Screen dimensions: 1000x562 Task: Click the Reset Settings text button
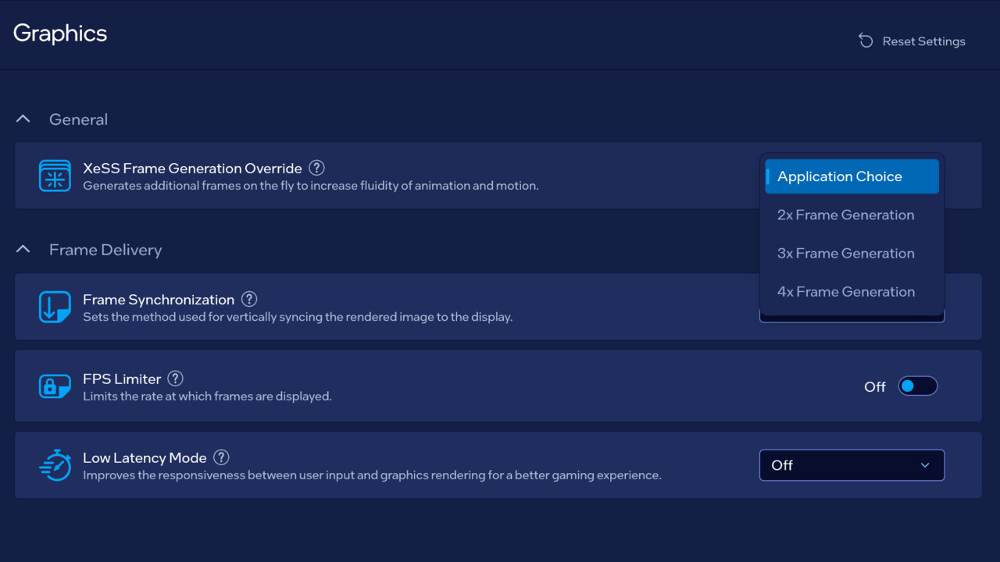tap(923, 41)
